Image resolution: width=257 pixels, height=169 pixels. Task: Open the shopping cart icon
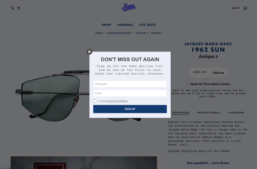(x=245, y=8)
